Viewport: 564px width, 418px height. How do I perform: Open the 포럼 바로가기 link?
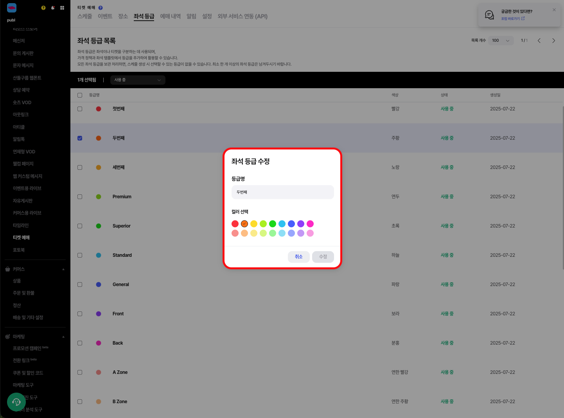point(510,18)
